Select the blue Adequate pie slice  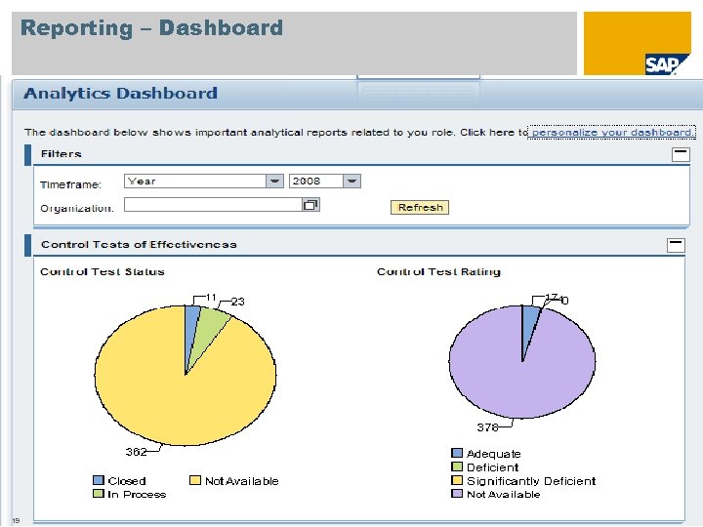click(x=529, y=323)
